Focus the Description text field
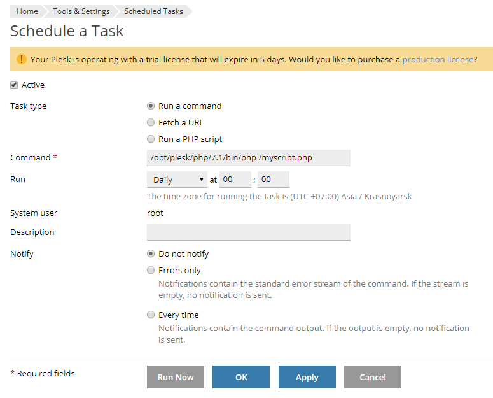Screen dimensions: 493x398 [x=248, y=232]
